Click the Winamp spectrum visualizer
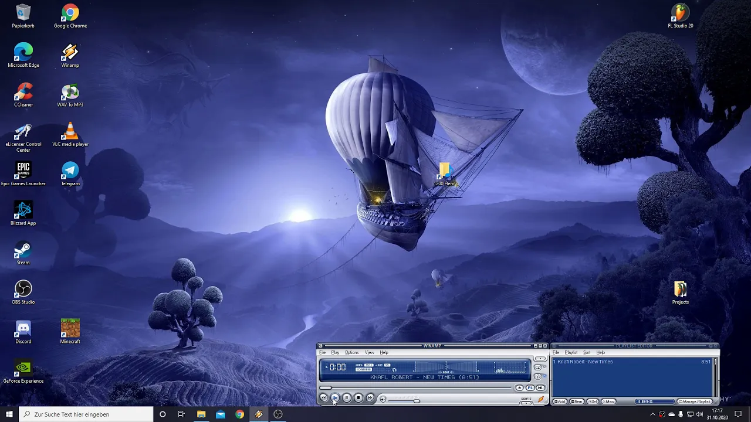Screen dimensions: 751x422 click(510, 369)
